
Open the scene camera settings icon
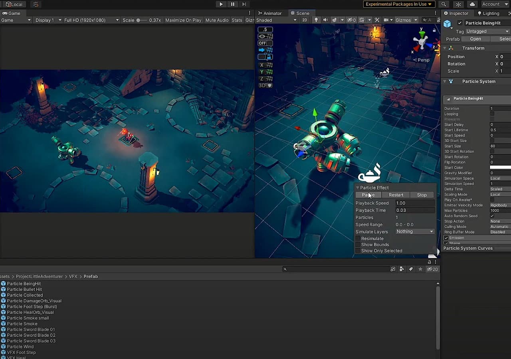point(386,20)
